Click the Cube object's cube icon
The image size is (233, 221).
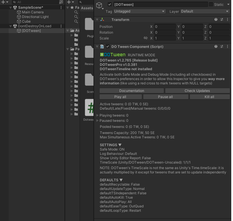point(19,21)
